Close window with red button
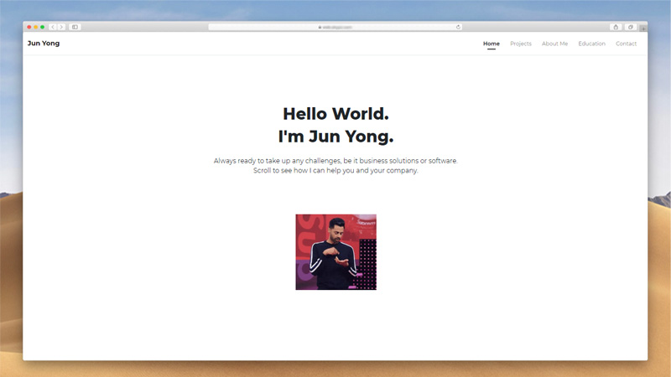 click(x=29, y=27)
